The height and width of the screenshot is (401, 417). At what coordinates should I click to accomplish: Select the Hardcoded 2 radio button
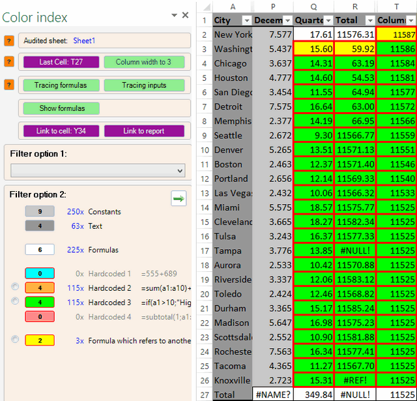15,286
